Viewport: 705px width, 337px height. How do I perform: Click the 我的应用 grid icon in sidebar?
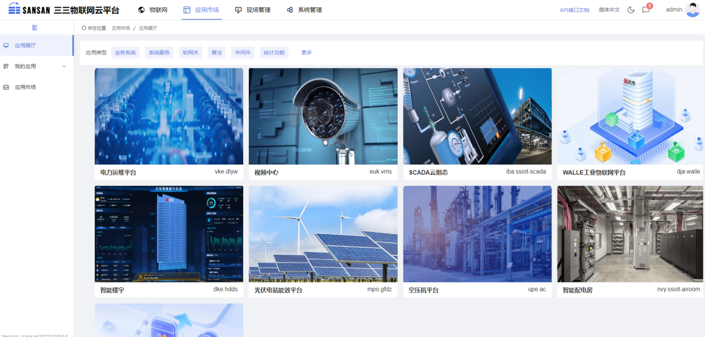6,67
